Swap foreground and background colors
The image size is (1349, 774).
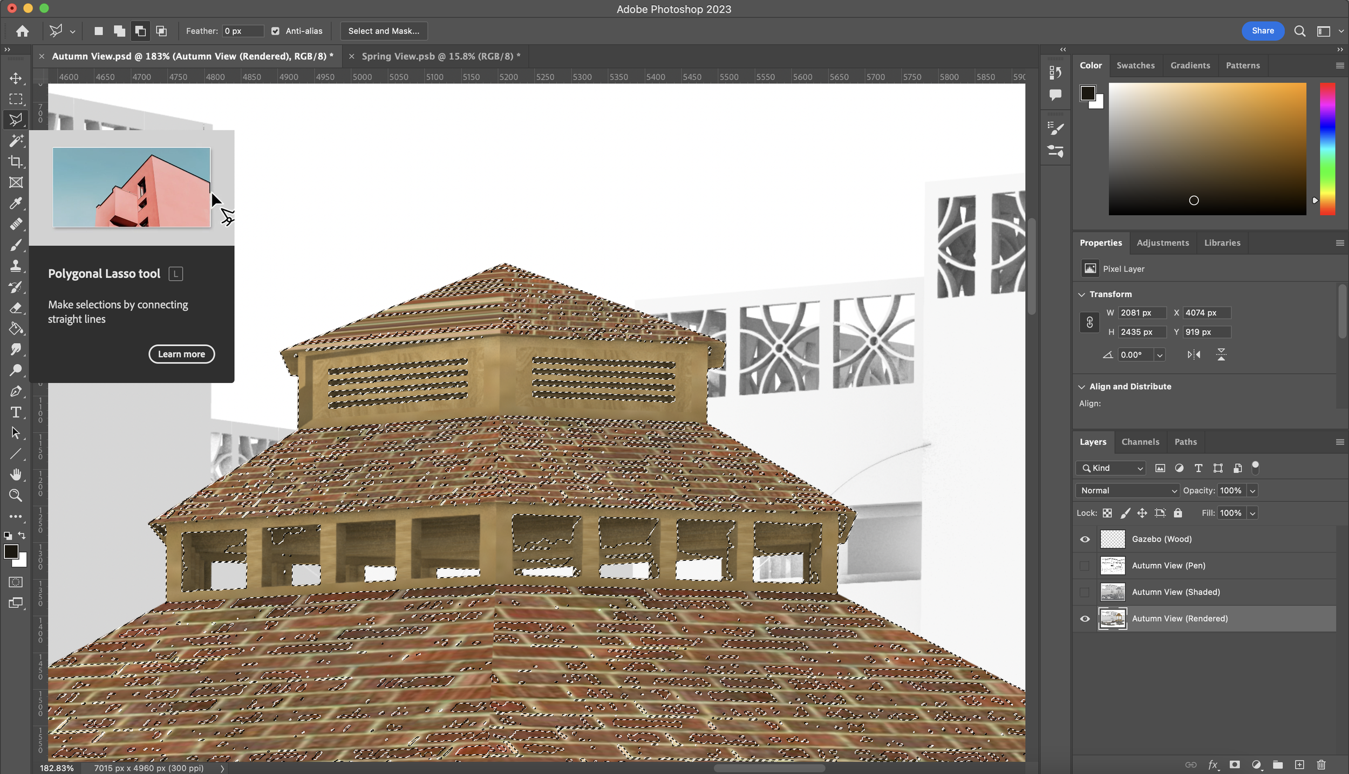pyautogui.click(x=22, y=536)
